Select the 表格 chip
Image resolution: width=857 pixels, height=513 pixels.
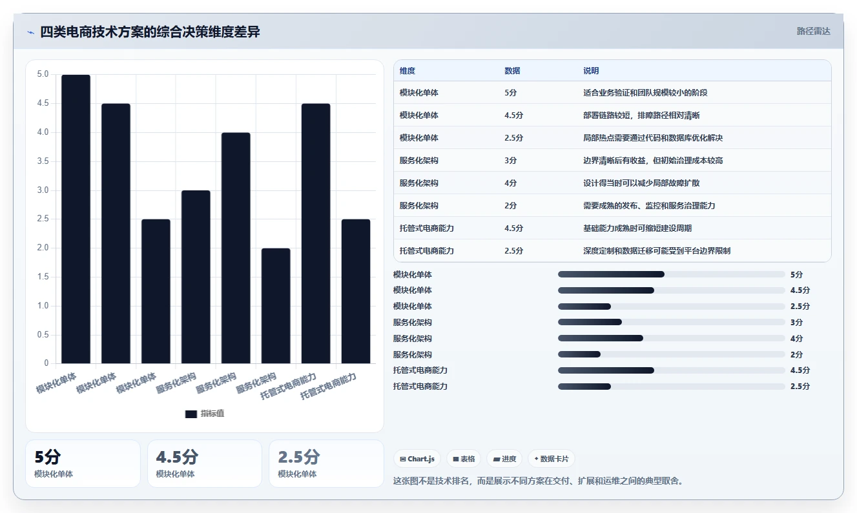464,459
